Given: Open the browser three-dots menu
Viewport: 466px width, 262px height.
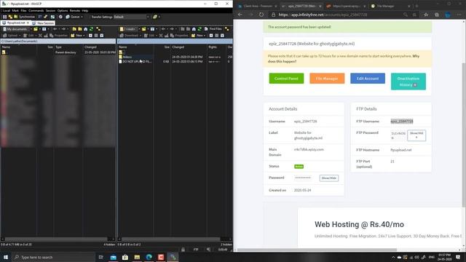Looking at the screenshot, I should tap(459, 15).
